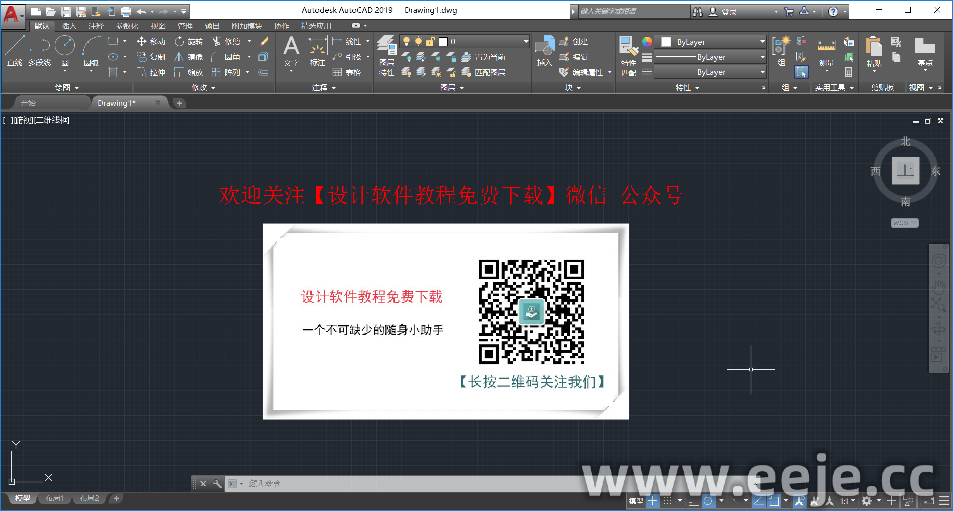Screen dimensions: 953x511
Task: Activate the Mirror (镜像) tool
Action: point(179,57)
